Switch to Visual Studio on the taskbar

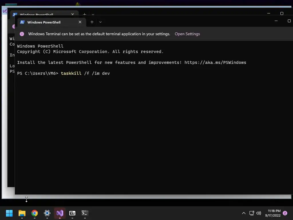[x=60, y=213]
